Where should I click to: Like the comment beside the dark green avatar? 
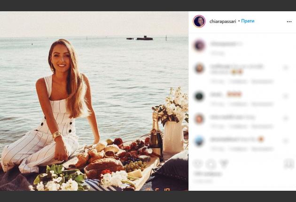(x=286, y=96)
